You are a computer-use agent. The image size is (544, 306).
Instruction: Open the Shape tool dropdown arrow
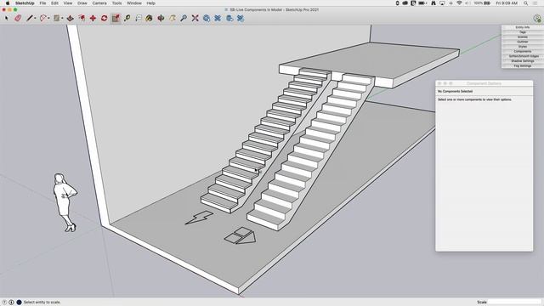pos(62,19)
